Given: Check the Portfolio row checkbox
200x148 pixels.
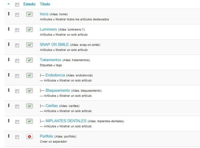Looking at the screenshot, I should click(17, 137).
